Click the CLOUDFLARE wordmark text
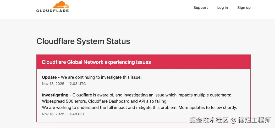The image size is (275, 128). pyautogui.click(x=53, y=11)
